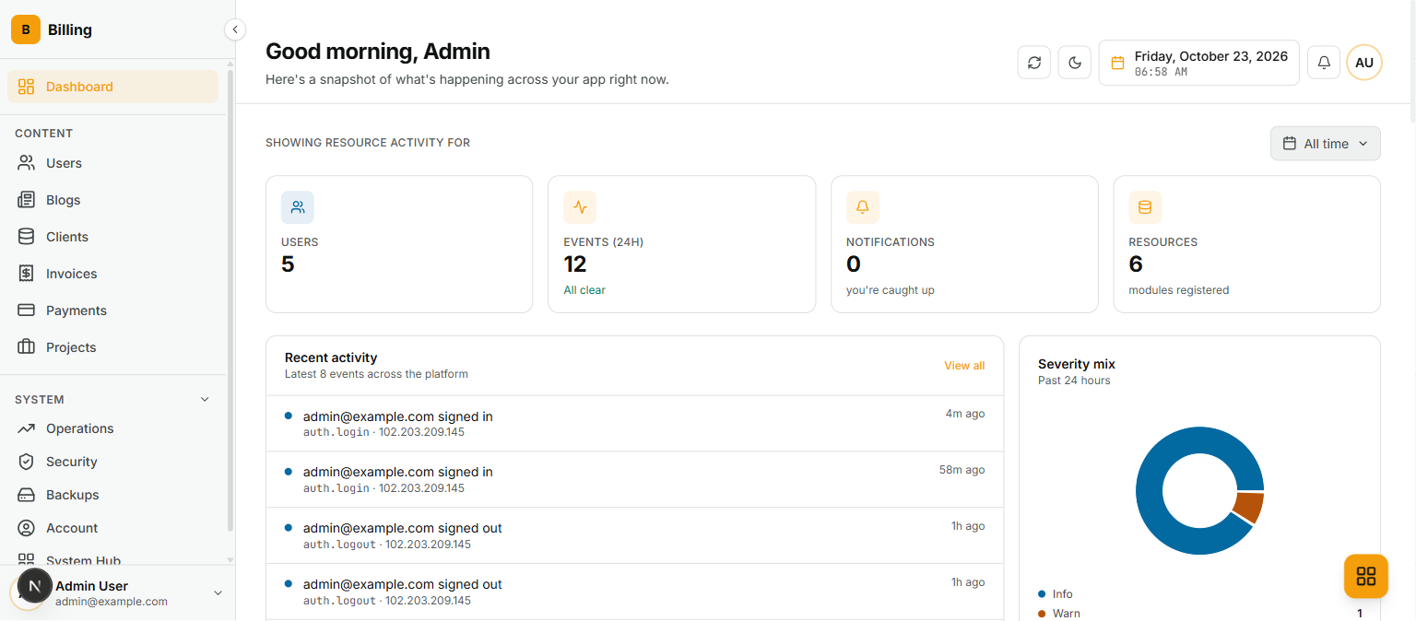Click the Dashboard grid icon

pos(27,87)
